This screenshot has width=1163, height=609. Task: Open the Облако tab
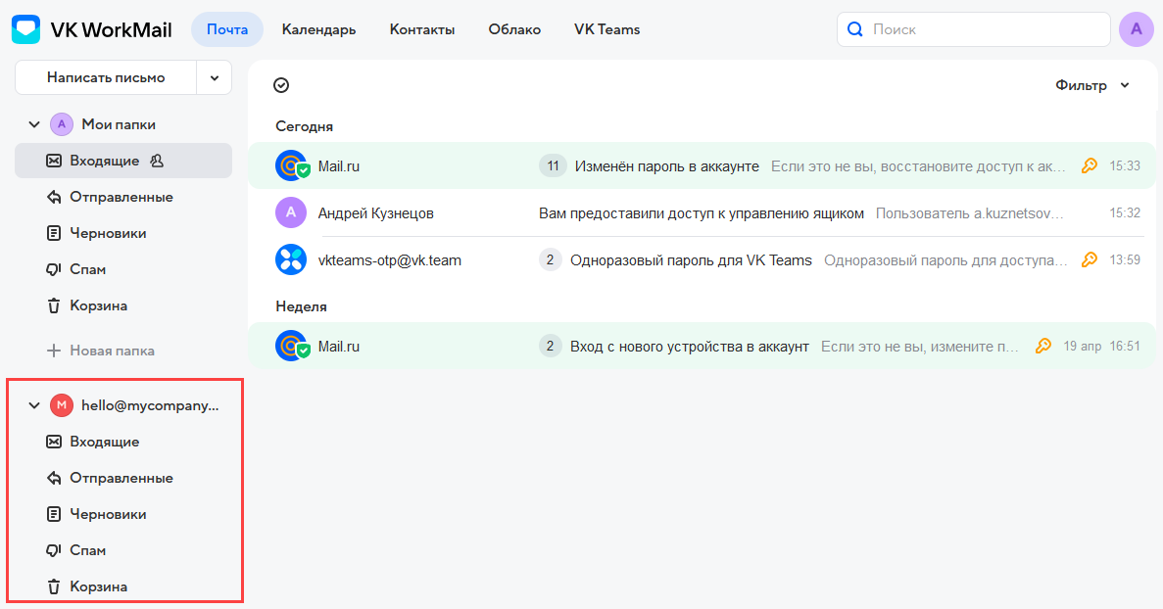tap(514, 29)
